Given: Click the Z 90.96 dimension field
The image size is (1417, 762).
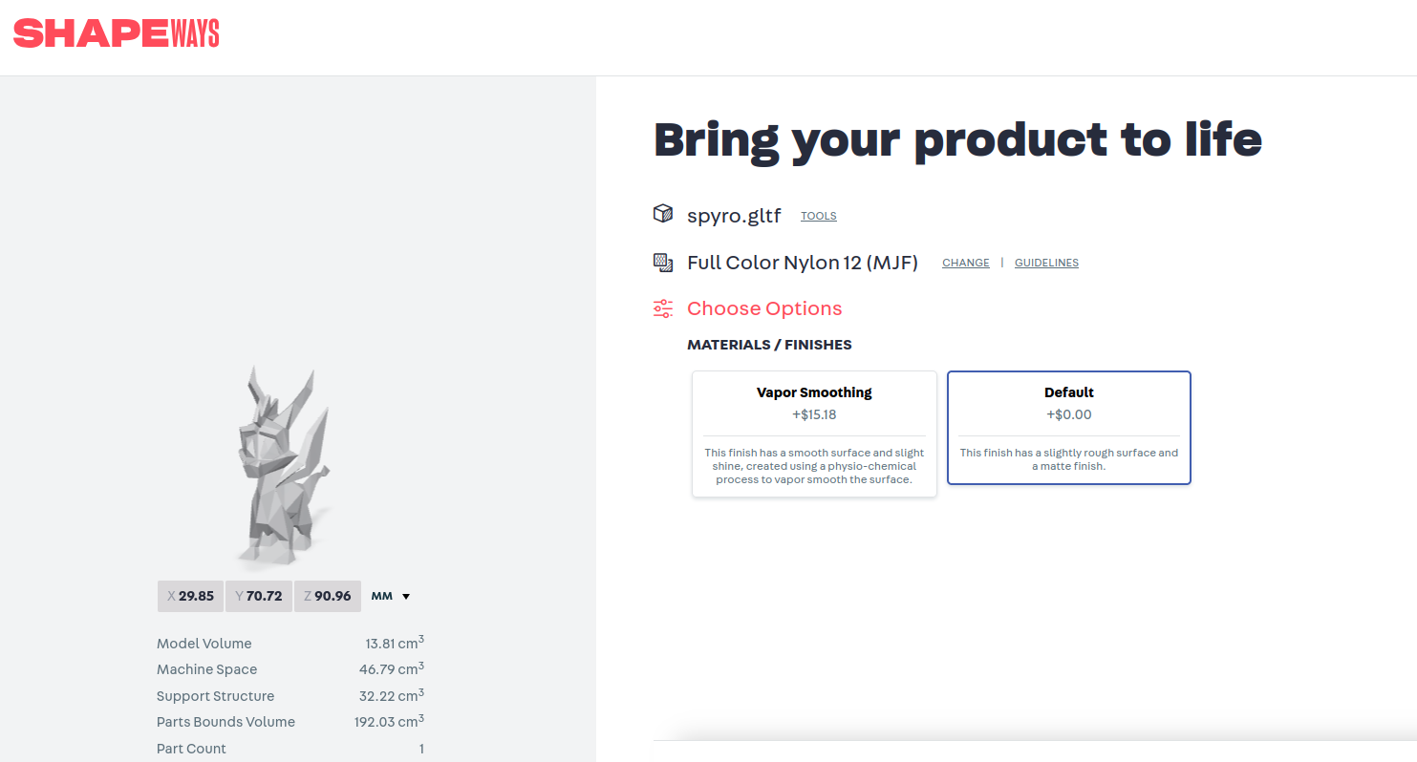Looking at the screenshot, I should click(327, 596).
